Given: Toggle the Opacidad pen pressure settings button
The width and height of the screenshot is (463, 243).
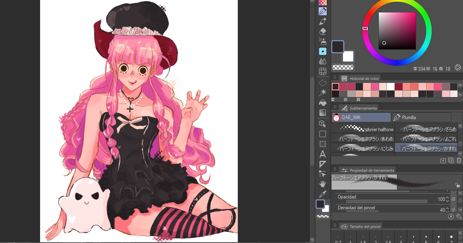Looking at the screenshot, I should coord(453,199).
